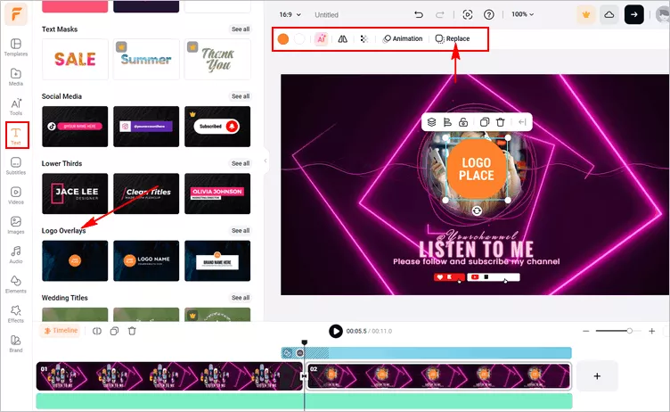Duplicate the selected logo element
The image size is (670, 412).
point(484,122)
